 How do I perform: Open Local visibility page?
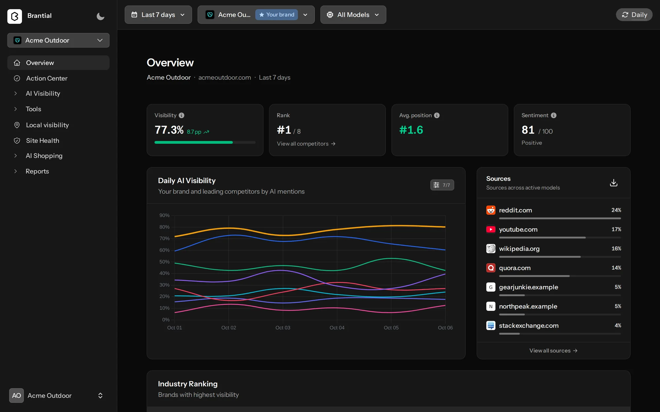pyautogui.click(x=58, y=125)
